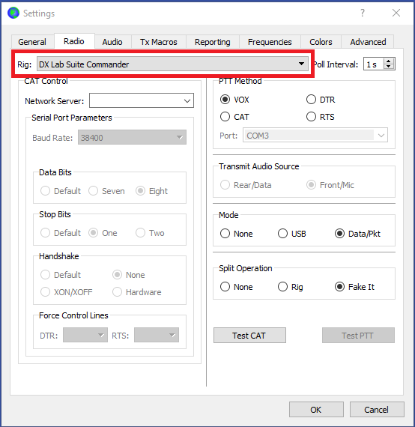Screen dimensions: 415x427
Task: Click Cancel to discard settings
Action: pyautogui.click(x=377, y=409)
